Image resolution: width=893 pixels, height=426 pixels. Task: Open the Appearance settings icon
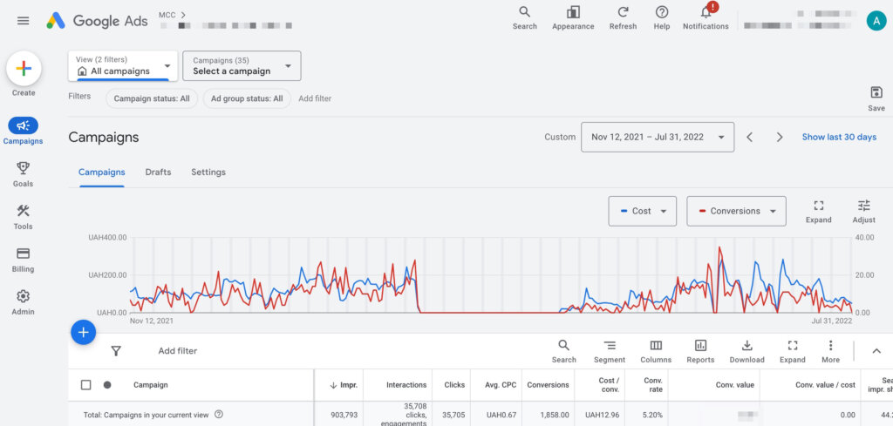[573, 12]
